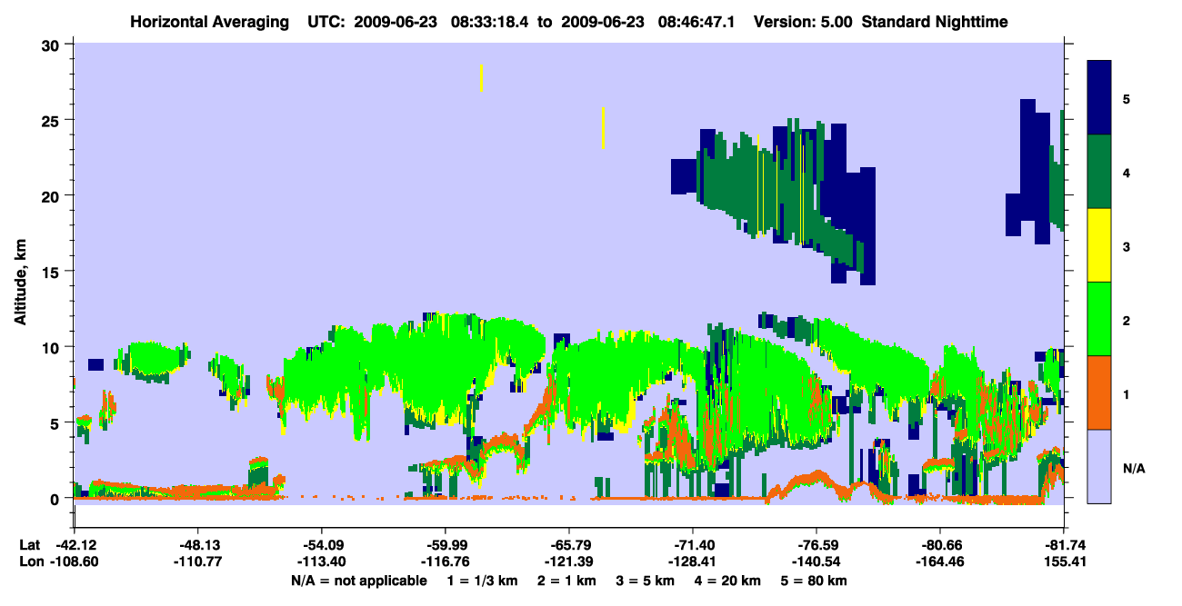Click 'Version: 5.00' in the header
The height and width of the screenshot is (606, 1182).
pos(803,21)
